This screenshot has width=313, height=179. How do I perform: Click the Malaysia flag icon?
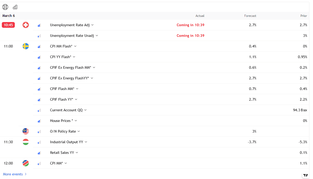click(x=26, y=131)
